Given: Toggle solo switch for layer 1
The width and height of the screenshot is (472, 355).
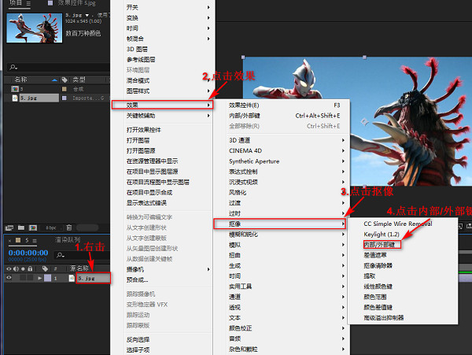Looking at the screenshot, I should (x=23, y=278).
